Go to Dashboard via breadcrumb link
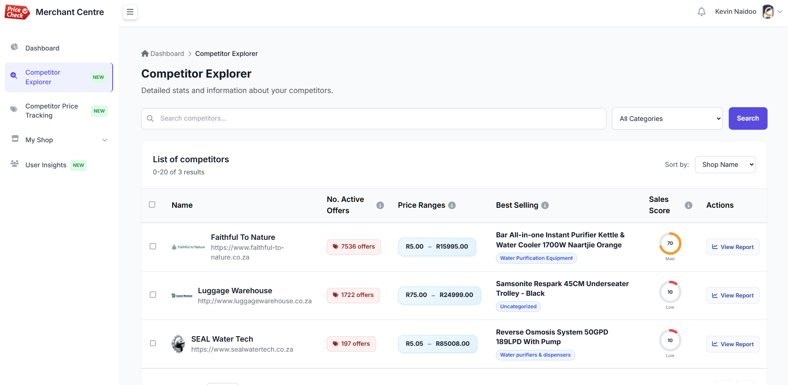The width and height of the screenshot is (788, 385). coord(167,54)
